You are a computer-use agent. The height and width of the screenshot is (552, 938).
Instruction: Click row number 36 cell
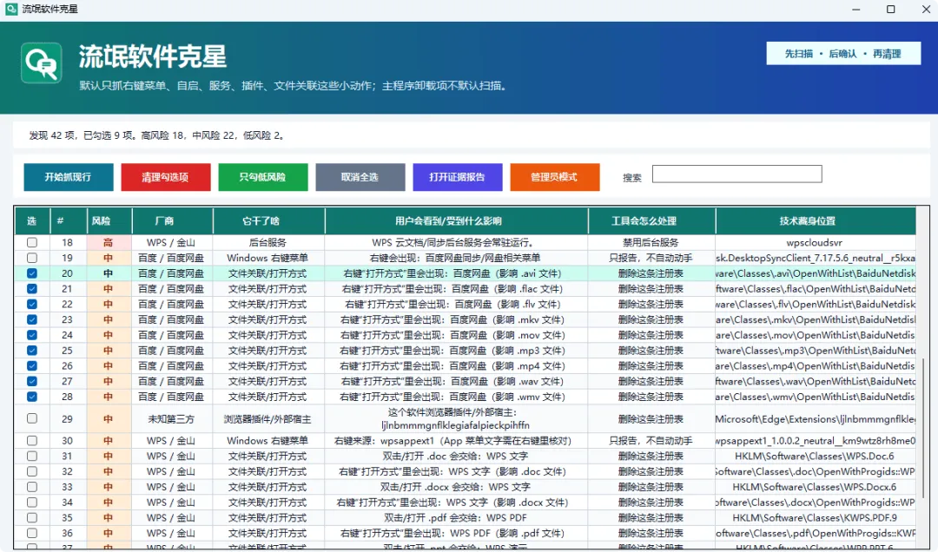[x=67, y=534]
